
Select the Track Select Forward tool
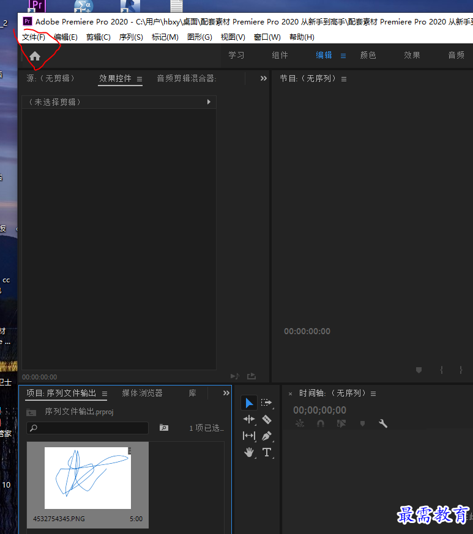click(266, 403)
